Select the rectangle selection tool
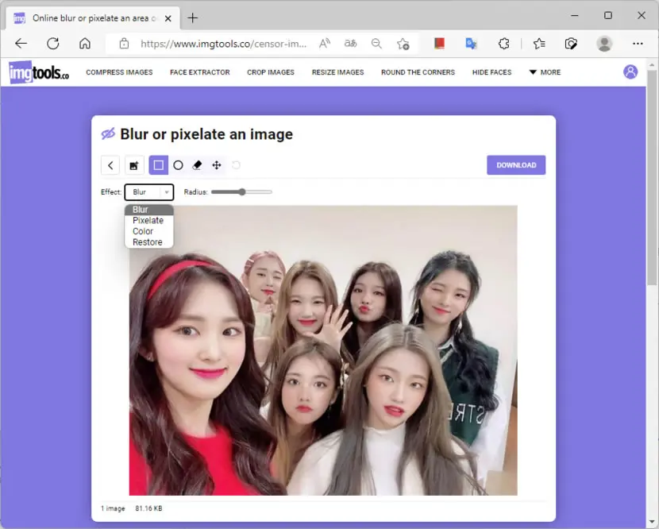659x529 pixels. 159,165
